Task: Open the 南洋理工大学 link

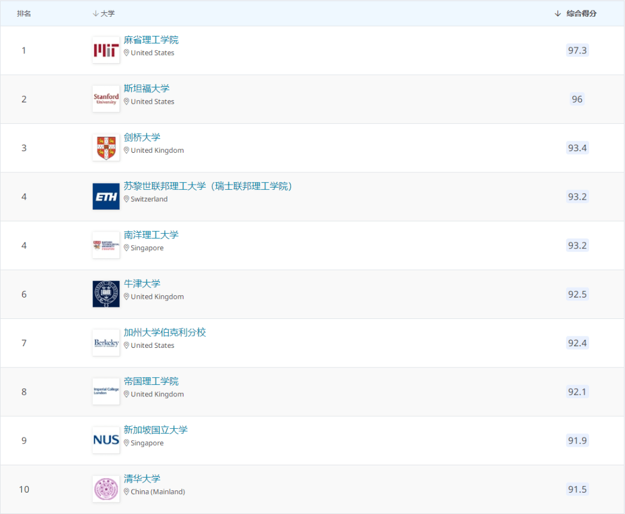Action: (151, 235)
